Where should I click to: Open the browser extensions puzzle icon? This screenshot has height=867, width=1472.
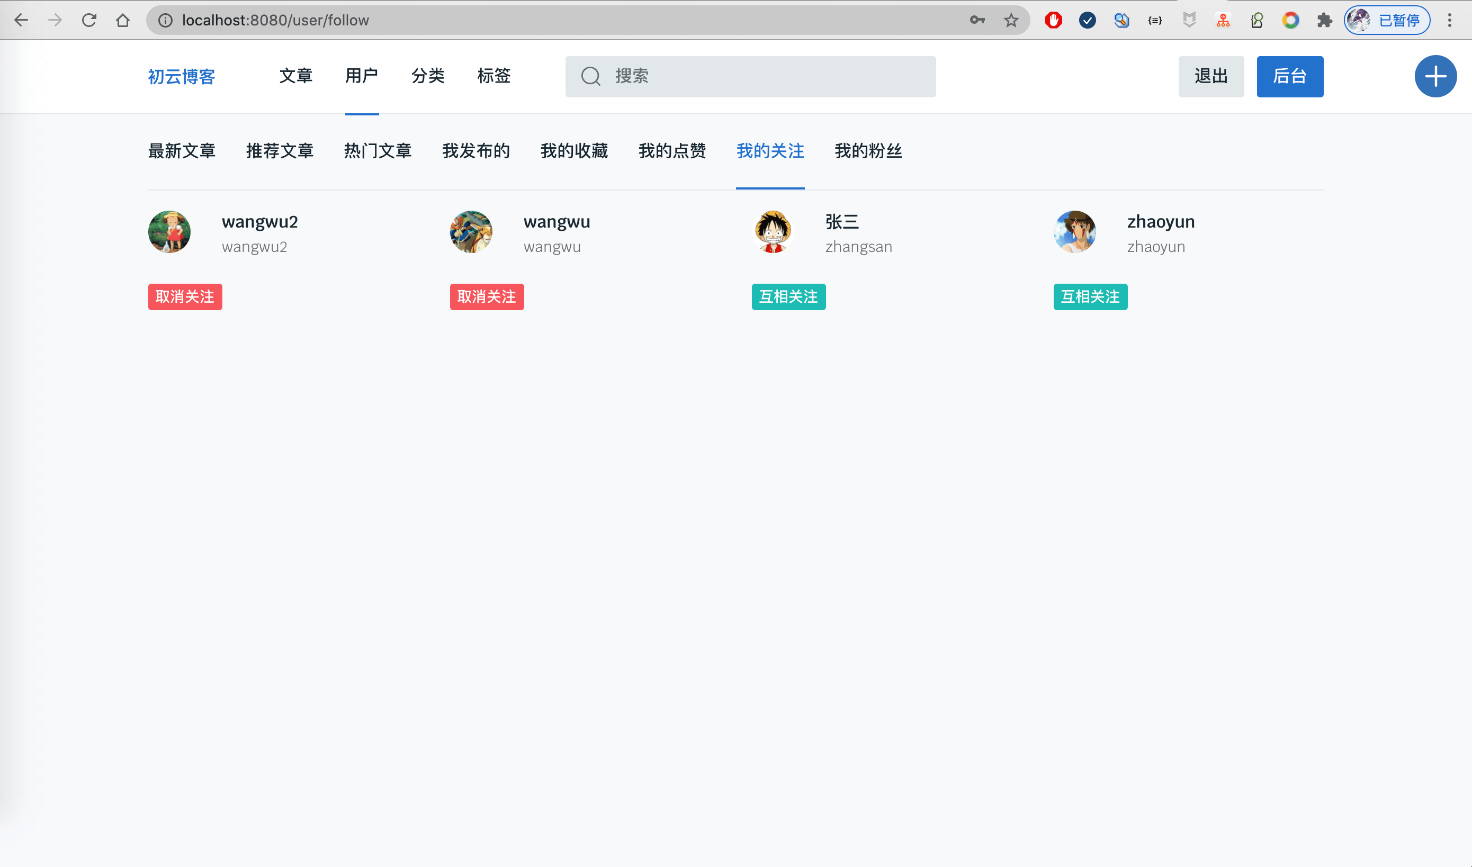point(1324,21)
